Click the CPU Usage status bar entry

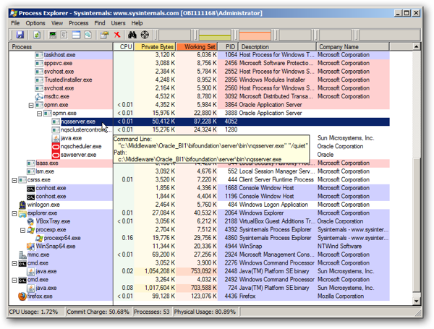pos(37,312)
